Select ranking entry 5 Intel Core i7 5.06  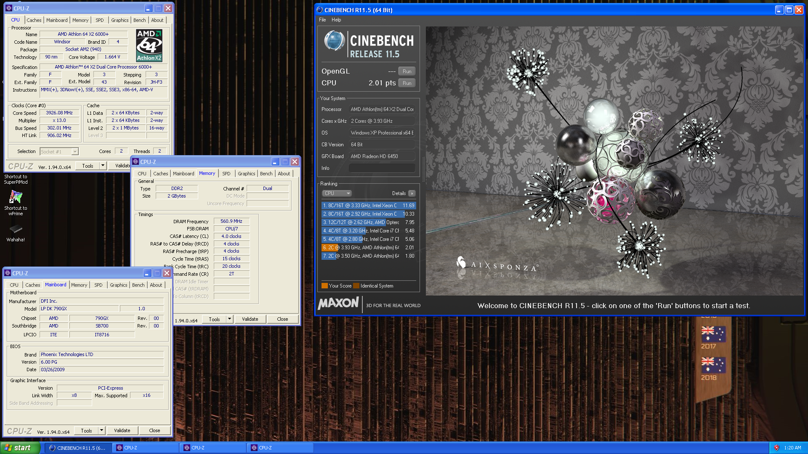click(369, 239)
